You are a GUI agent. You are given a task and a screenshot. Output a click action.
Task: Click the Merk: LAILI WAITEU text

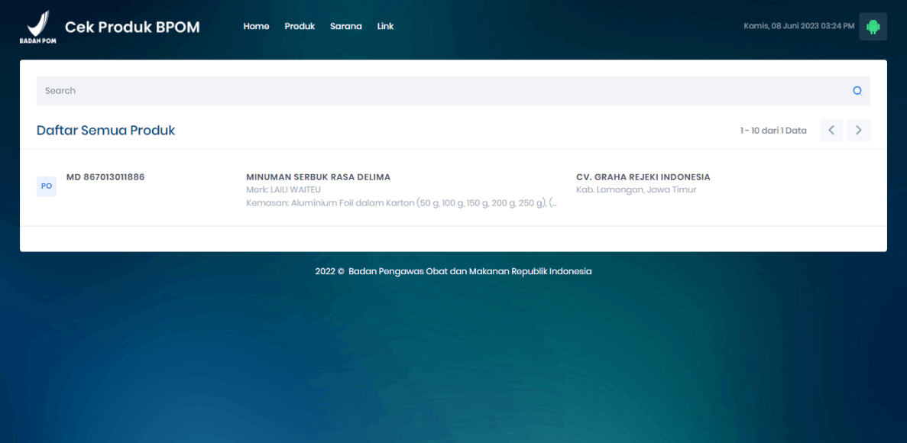pyautogui.click(x=283, y=189)
